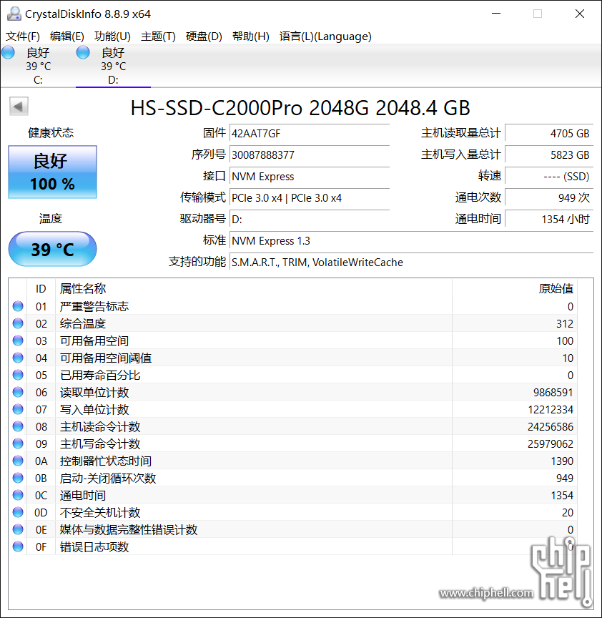This screenshot has height=618, width=602.
Task: Select the C: drive status orb
Action: click(8, 52)
